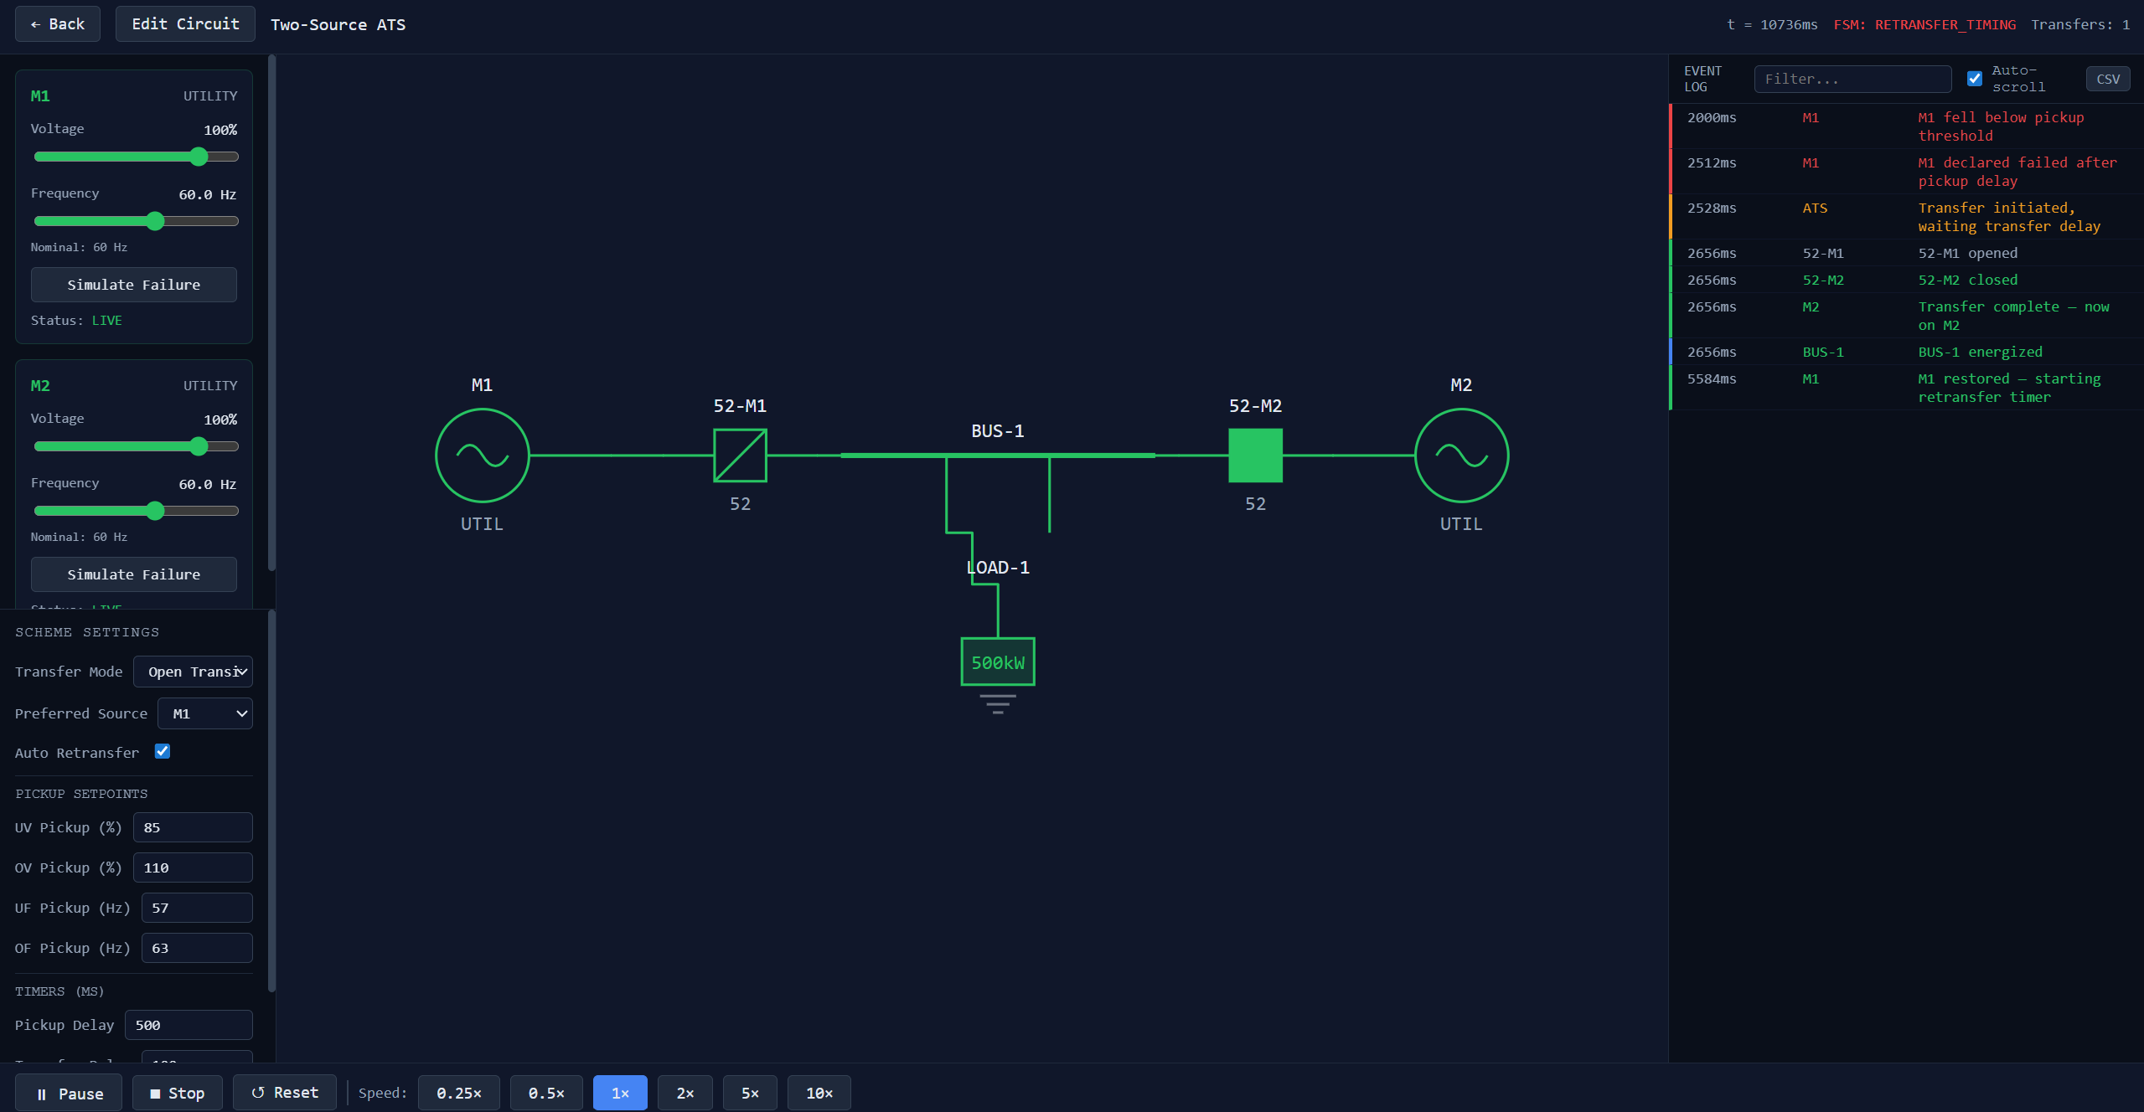
Task: Uncheck Auto Retransfer checkbox
Action: [163, 751]
